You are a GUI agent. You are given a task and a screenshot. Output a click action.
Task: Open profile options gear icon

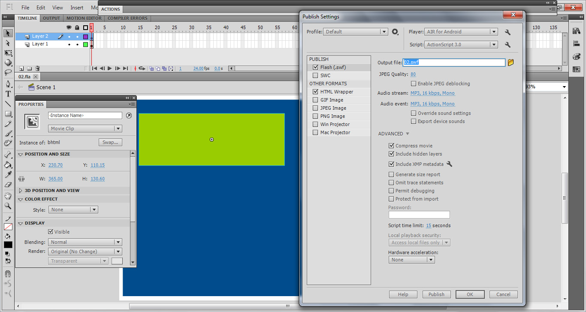click(x=395, y=32)
